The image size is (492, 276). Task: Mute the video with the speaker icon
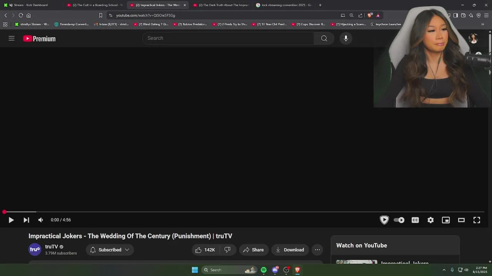pyautogui.click(x=41, y=220)
